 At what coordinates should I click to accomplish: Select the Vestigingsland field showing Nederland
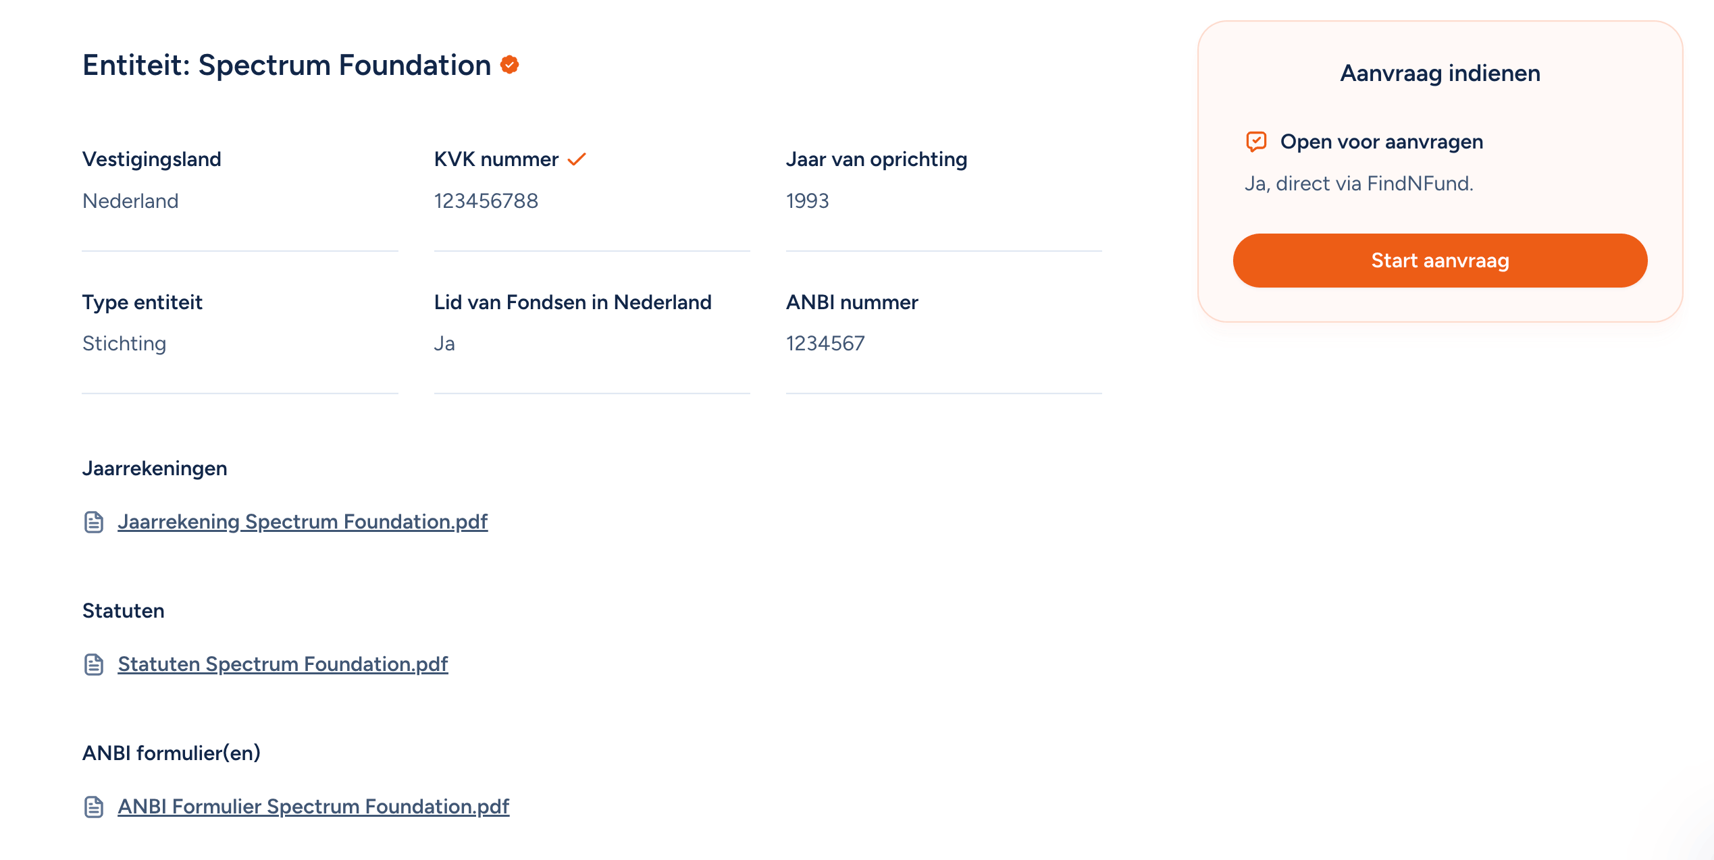coord(130,200)
